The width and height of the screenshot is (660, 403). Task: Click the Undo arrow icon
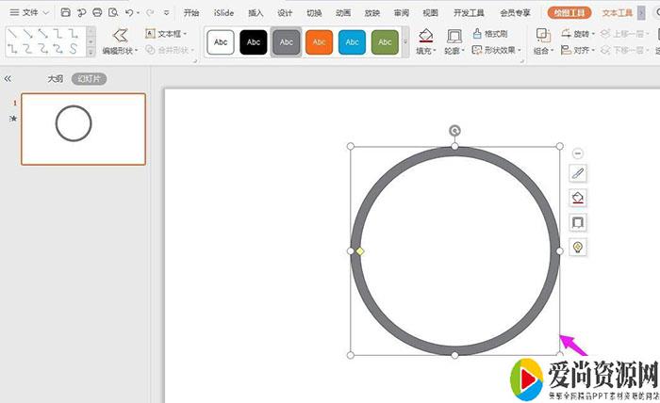(x=129, y=13)
